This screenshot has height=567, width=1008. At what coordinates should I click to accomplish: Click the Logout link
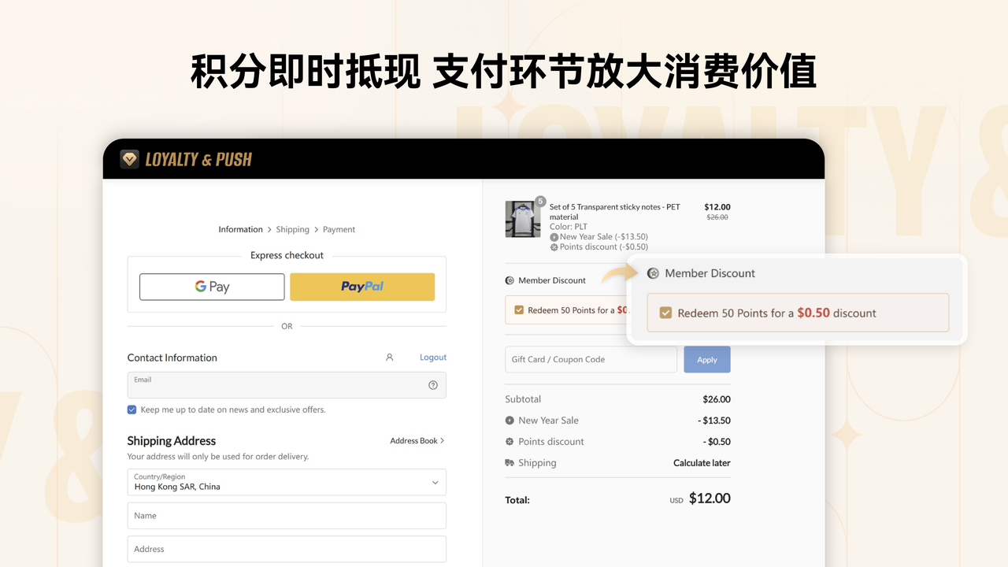(x=432, y=357)
